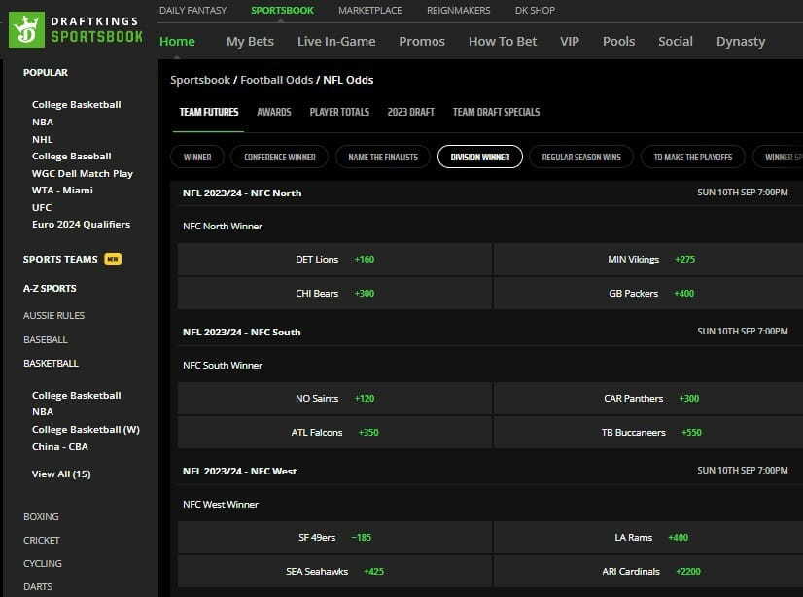Open the 2023 Draft tab
The height and width of the screenshot is (597, 803).
pos(410,112)
